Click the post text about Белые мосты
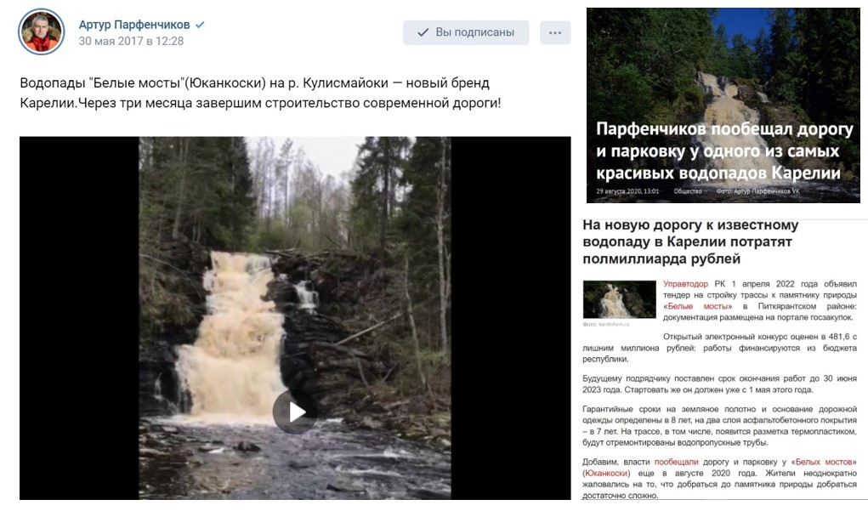The width and height of the screenshot is (868, 511). (x=260, y=93)
